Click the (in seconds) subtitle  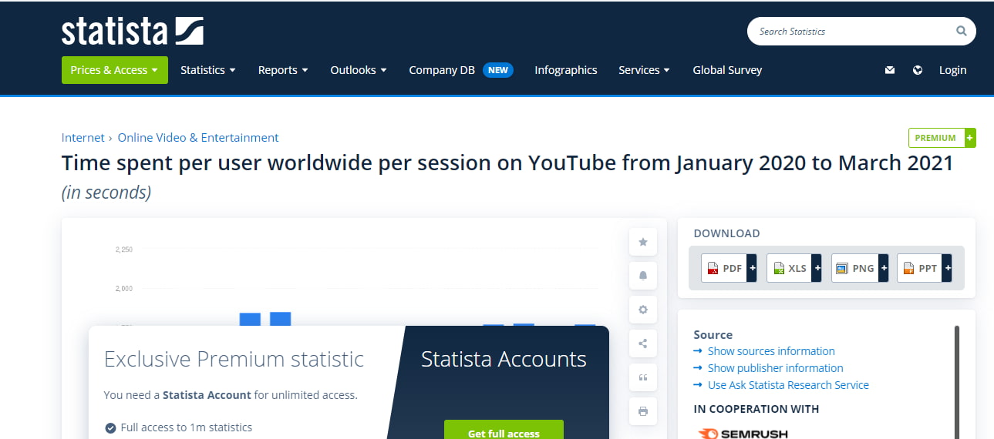pyautogui.click(x=106, y=193)
